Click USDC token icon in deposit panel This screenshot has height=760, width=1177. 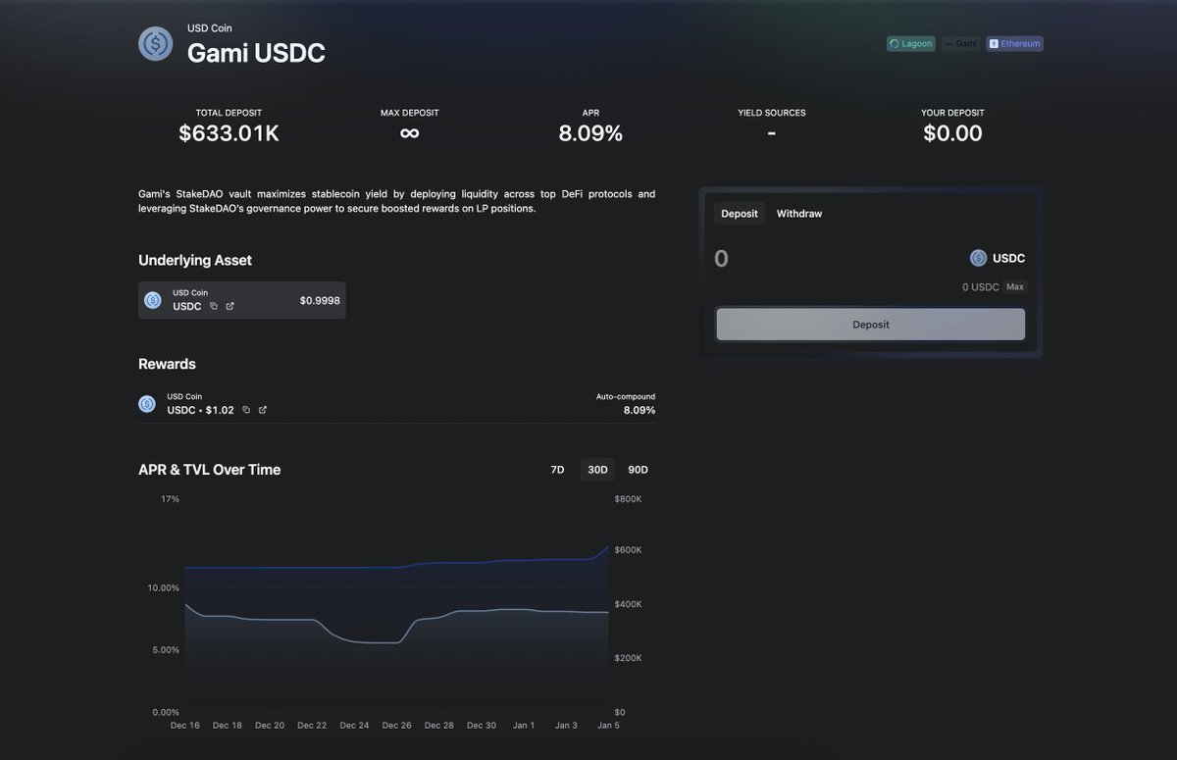click(978, 258)
